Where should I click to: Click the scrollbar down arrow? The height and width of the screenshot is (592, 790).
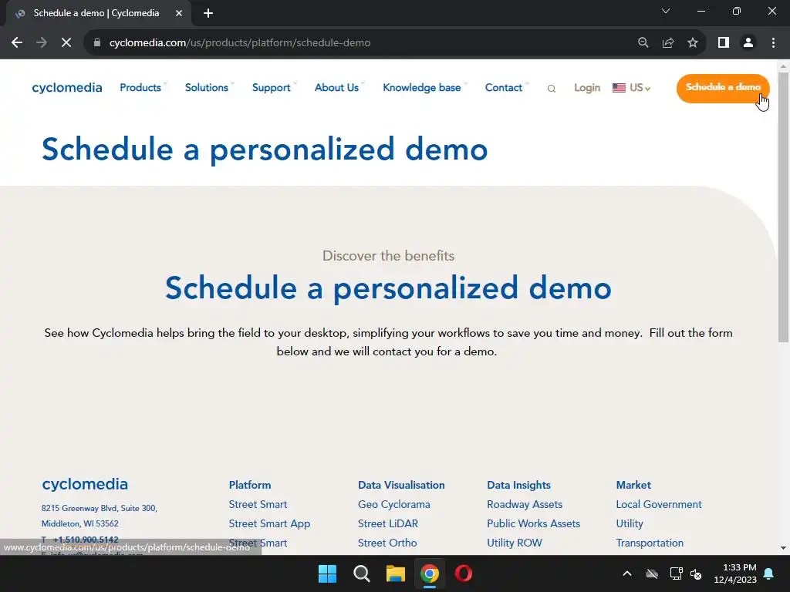tap(783, 548)
